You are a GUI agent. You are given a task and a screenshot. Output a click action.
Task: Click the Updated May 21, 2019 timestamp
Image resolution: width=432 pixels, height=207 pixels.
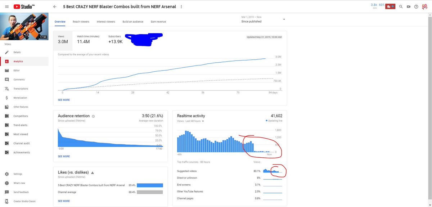pyautogui.click(x=264, y=37)
